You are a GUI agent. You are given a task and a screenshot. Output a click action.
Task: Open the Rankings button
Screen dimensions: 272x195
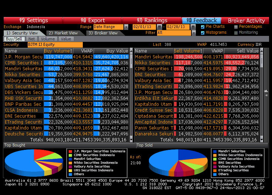152,20
